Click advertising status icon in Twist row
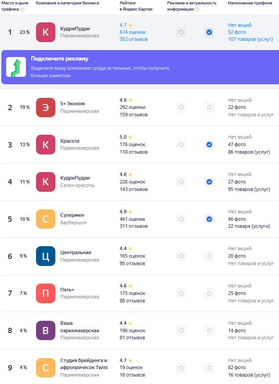The width and height of the screenshot is (279, 384). click(x=181, y=368)
